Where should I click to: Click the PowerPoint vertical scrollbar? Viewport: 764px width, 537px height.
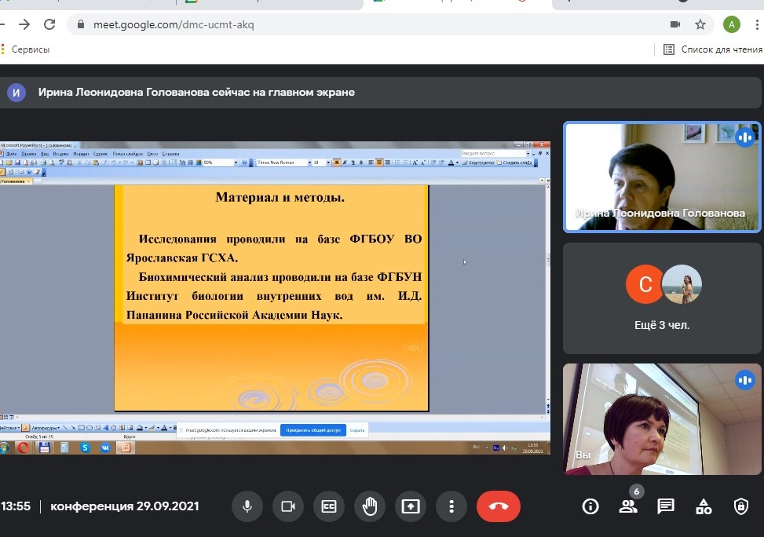547,292
